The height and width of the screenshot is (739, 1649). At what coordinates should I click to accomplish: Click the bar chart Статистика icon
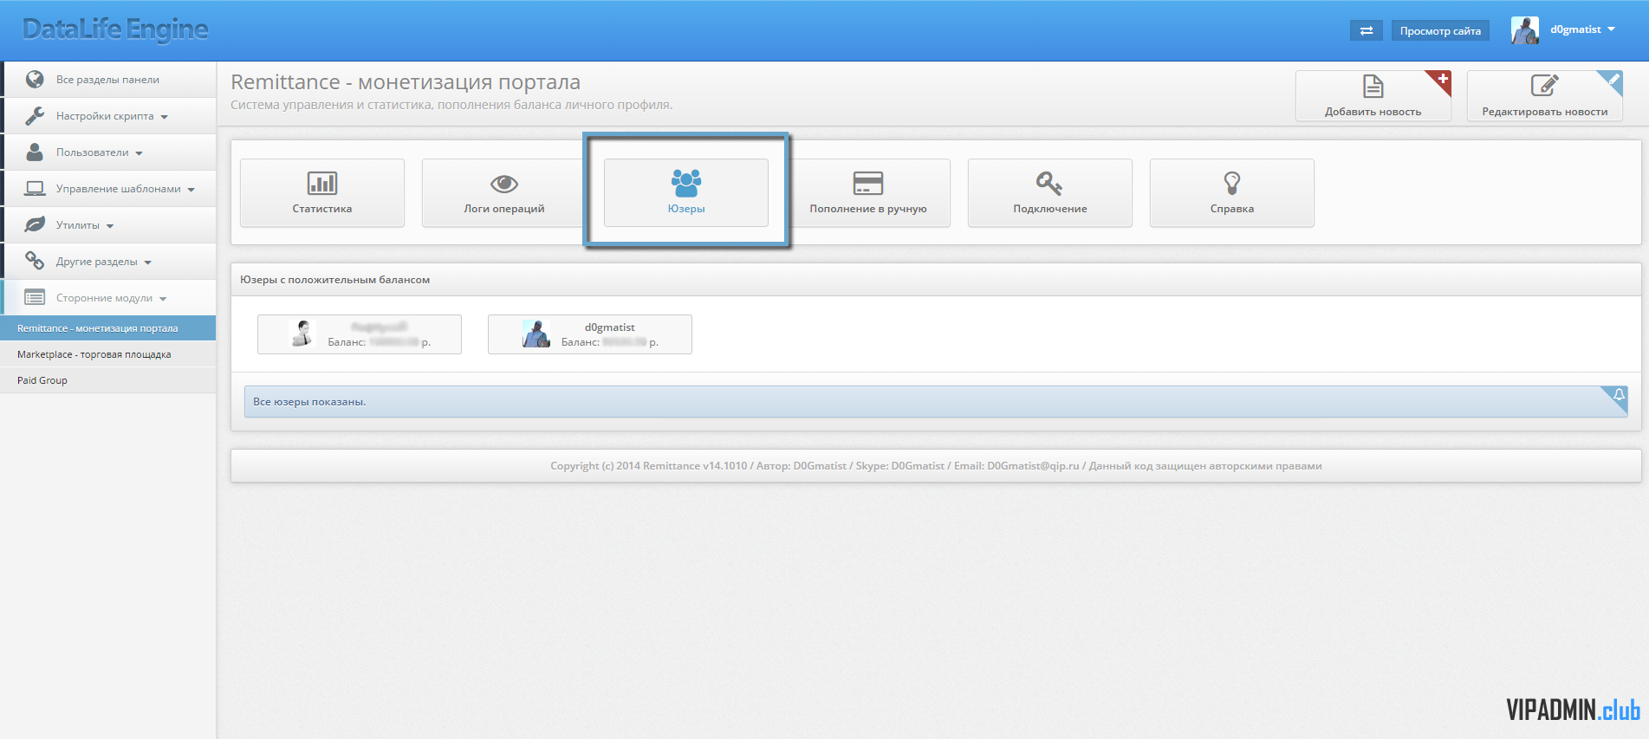pyautogui.click(x=322, y=183)
